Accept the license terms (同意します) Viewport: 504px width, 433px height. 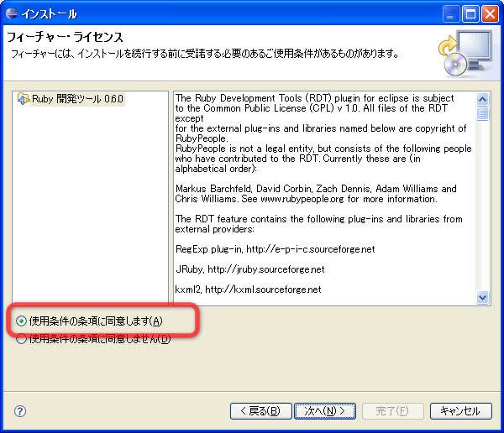coord(22,321)
